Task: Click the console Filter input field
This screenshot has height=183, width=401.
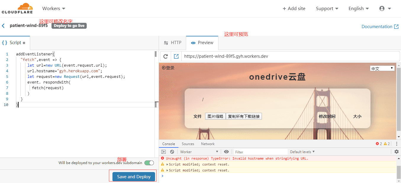Action: 260,152
